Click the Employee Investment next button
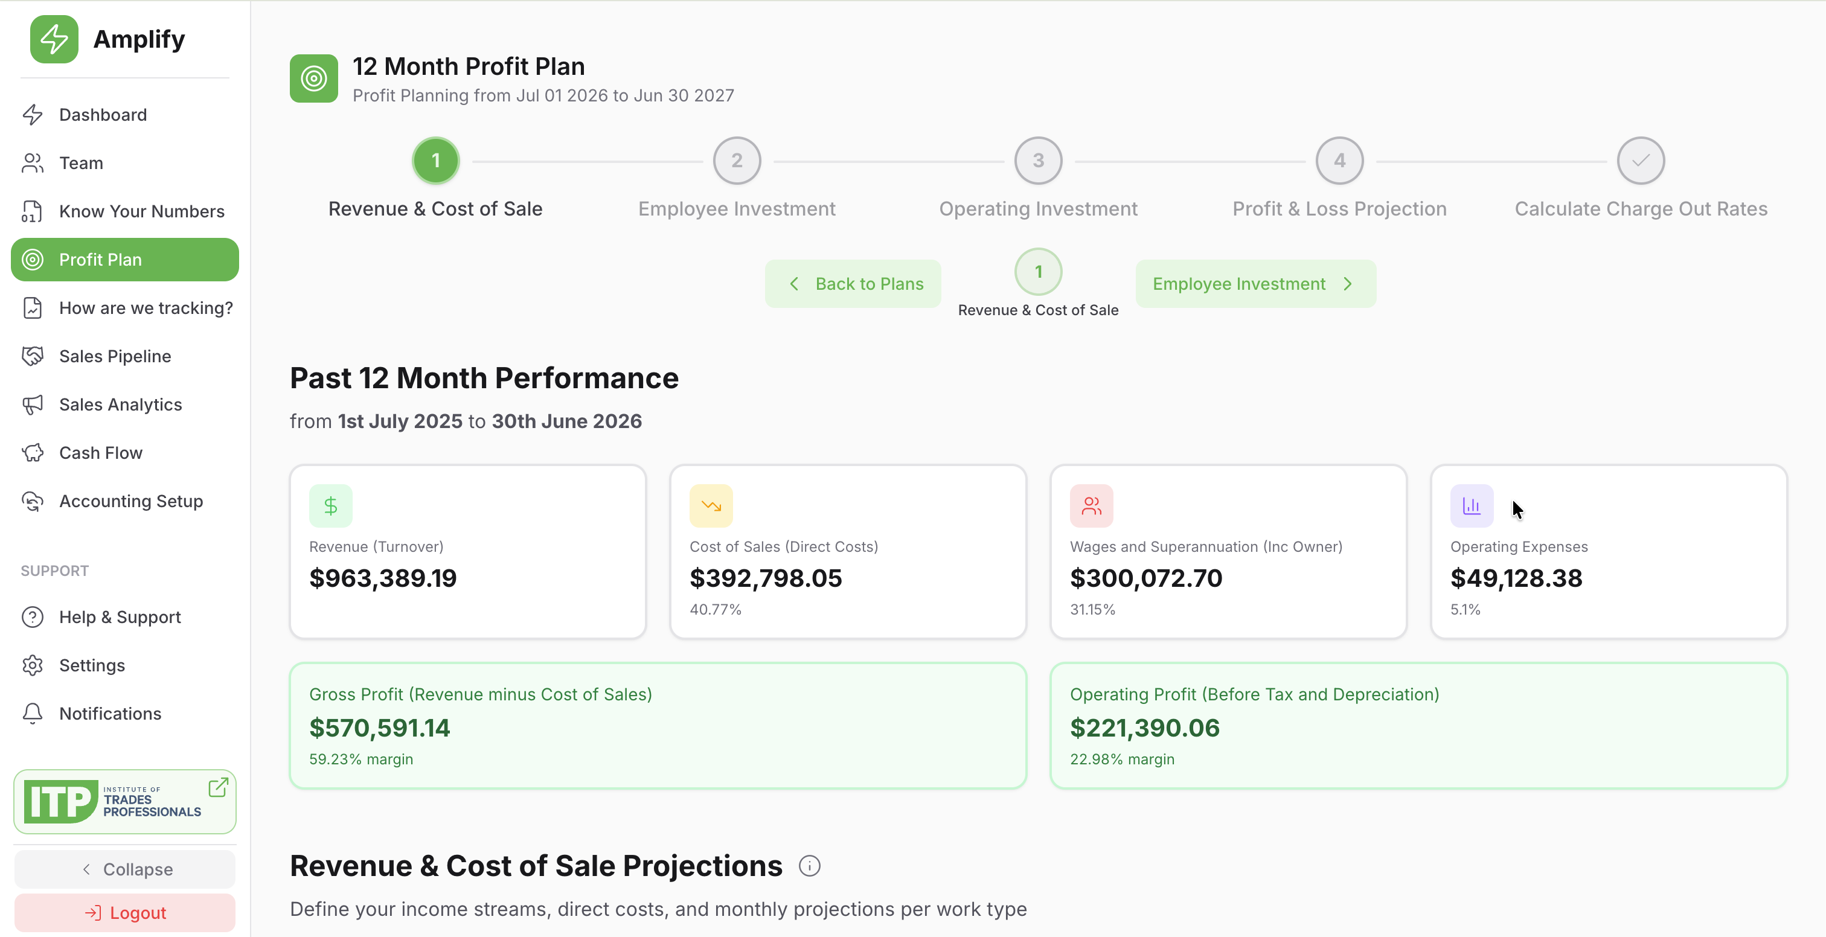This screenshot has height=937, width=1826. [1255, 284]
